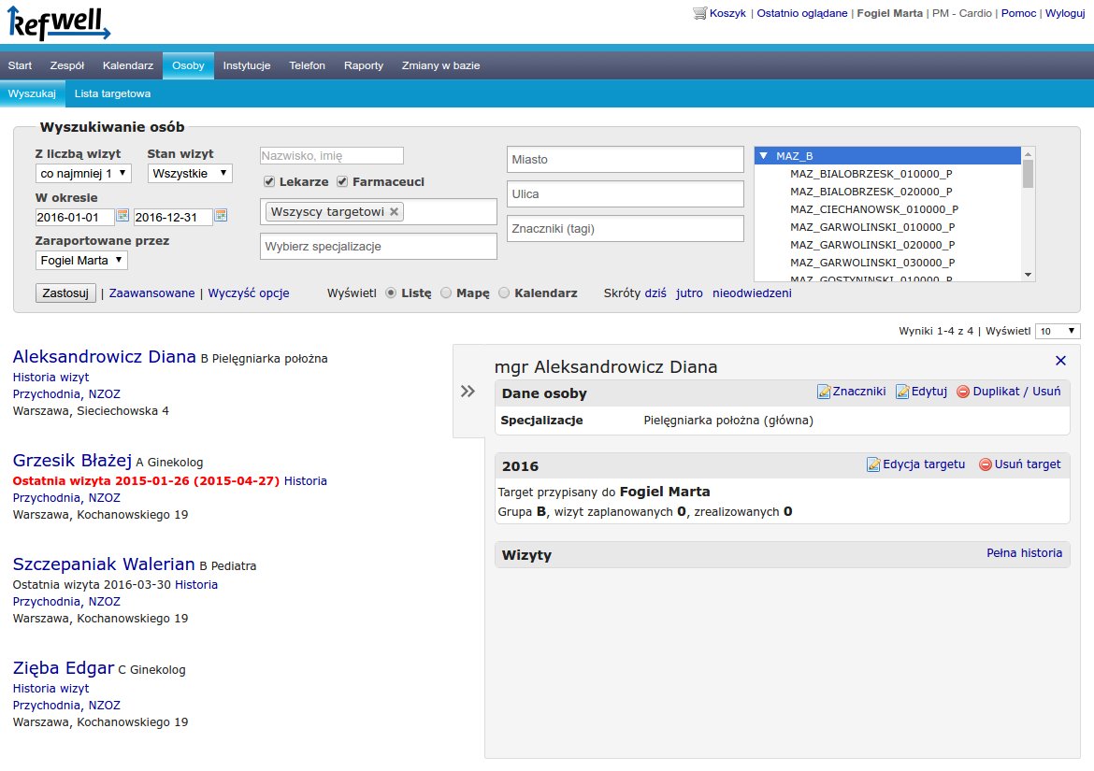Click the Zastosuj button
1094x771 pixels.
tap(65, 293)
